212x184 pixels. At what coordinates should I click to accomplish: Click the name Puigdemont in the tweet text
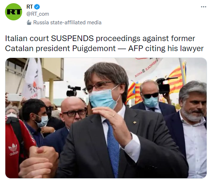[94, 48]
